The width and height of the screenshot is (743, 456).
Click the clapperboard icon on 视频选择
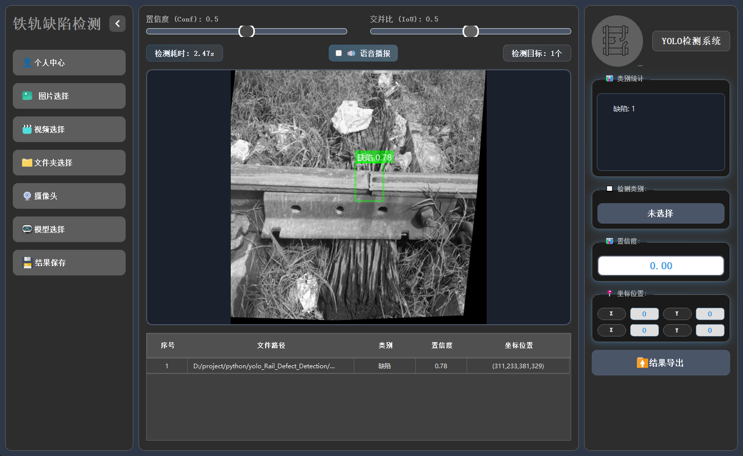point(27,129)
